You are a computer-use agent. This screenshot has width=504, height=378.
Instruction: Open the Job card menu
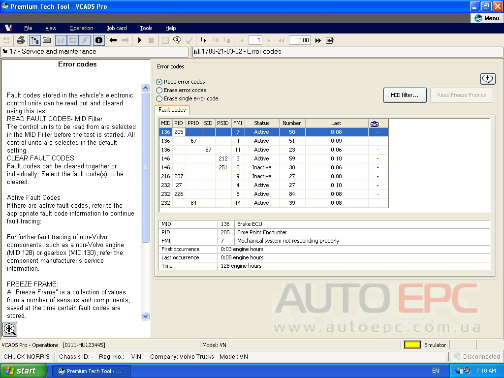117,28
